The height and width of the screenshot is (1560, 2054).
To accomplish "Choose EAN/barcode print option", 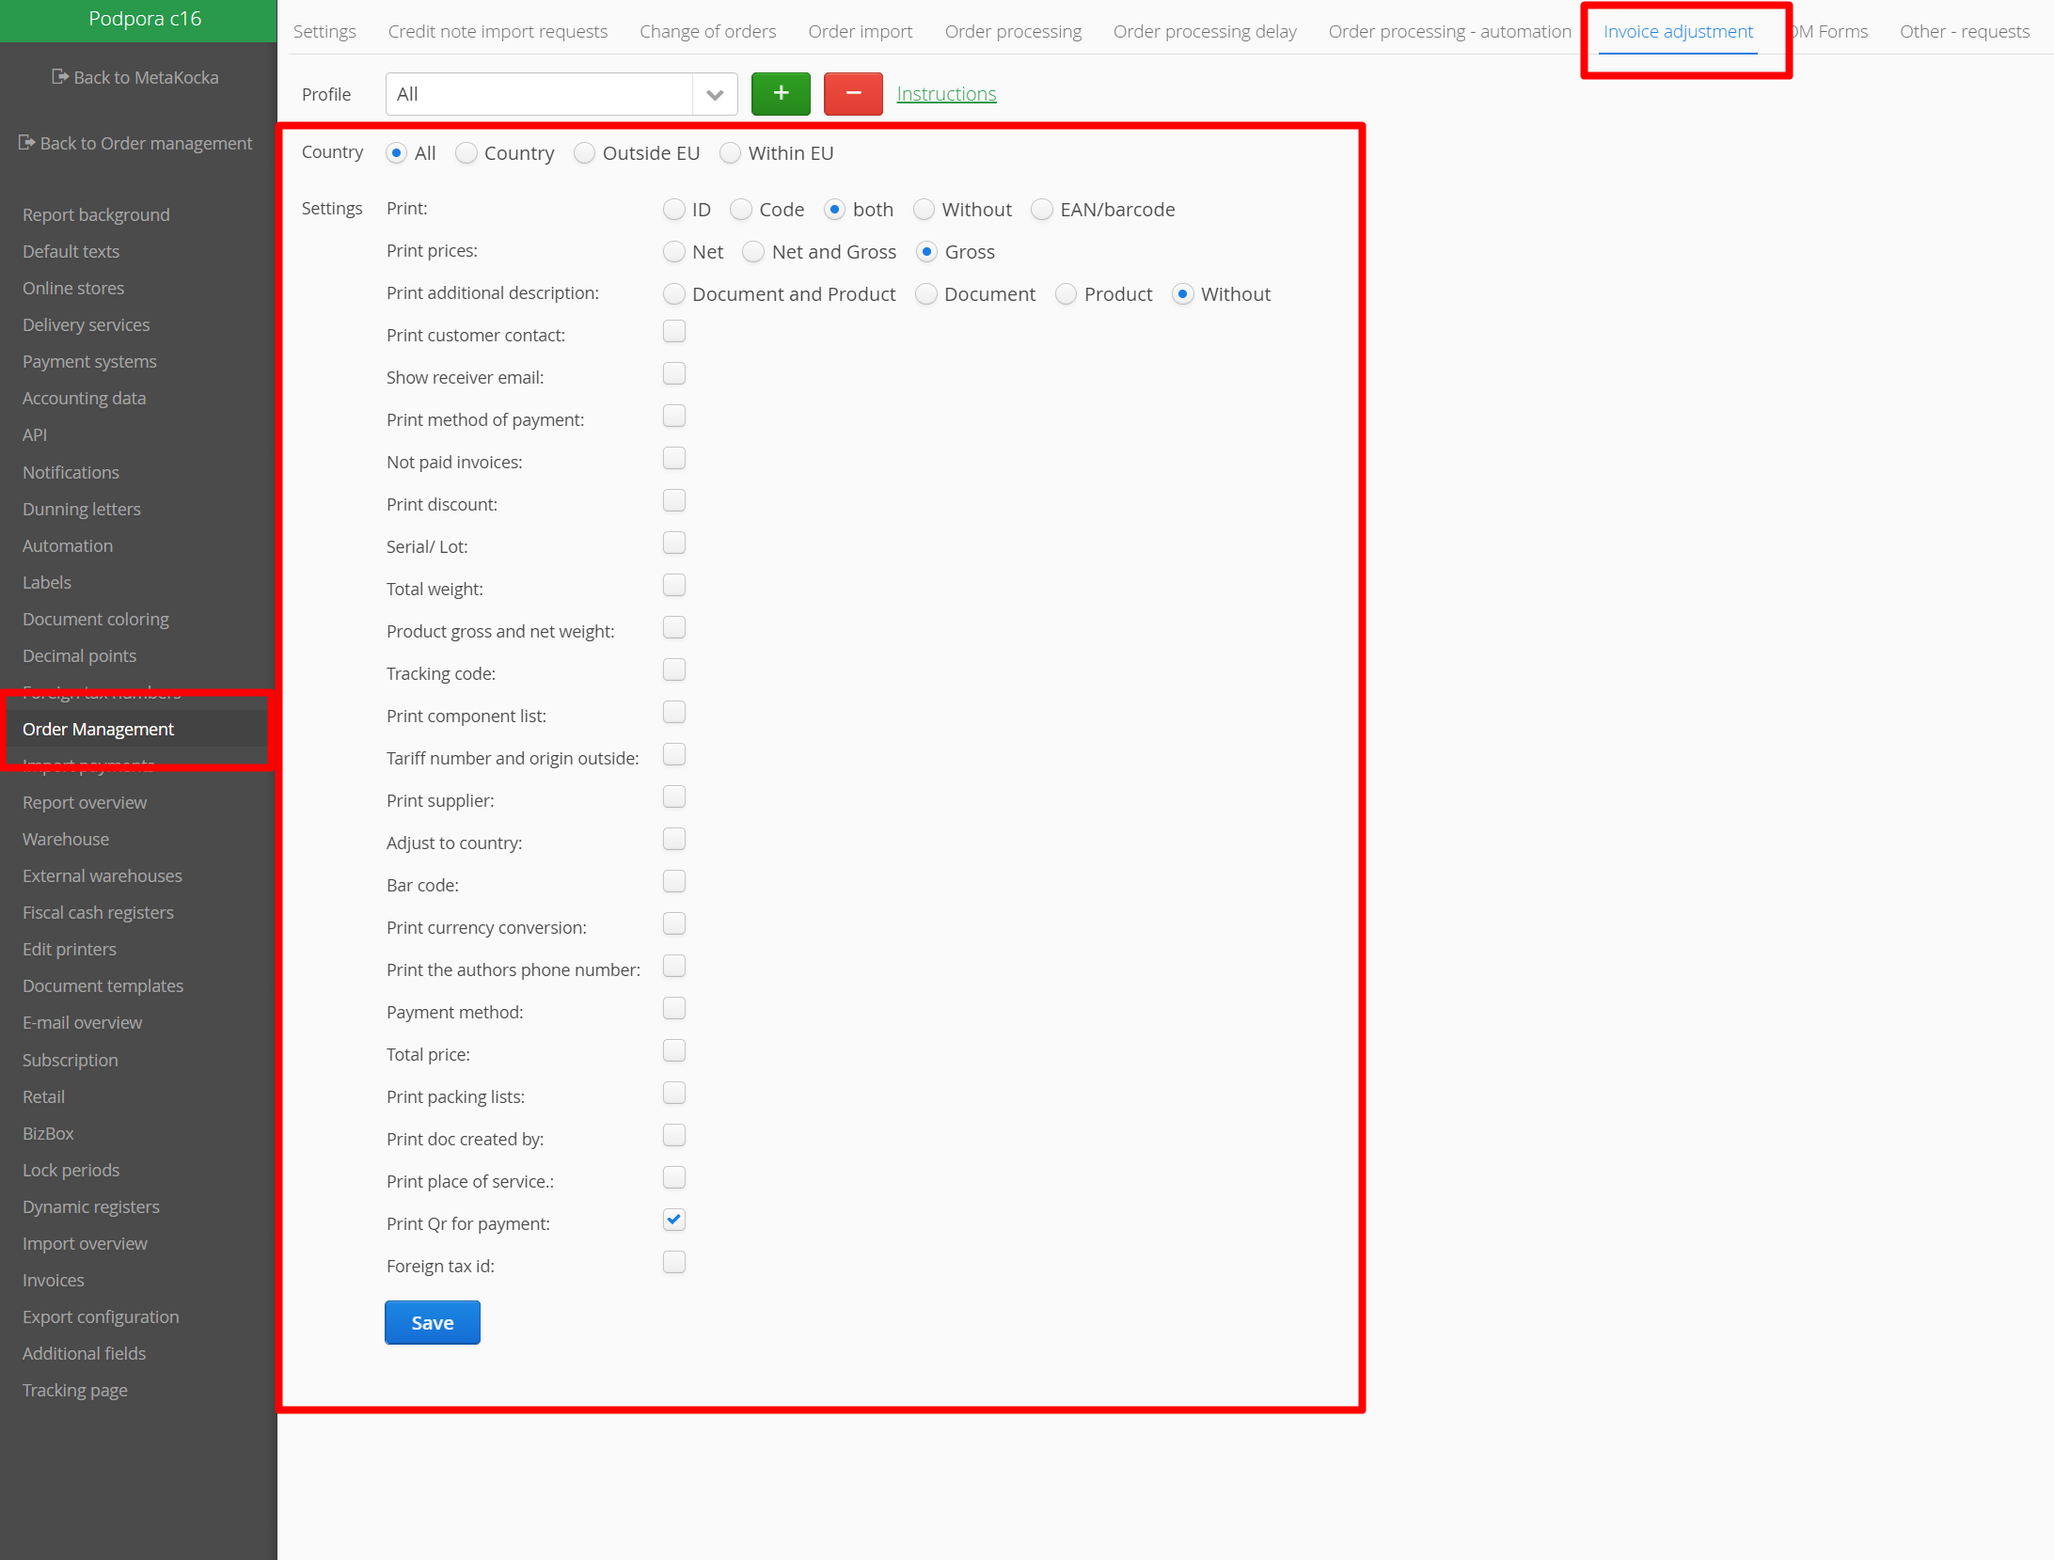I will tap(1041, 210).
